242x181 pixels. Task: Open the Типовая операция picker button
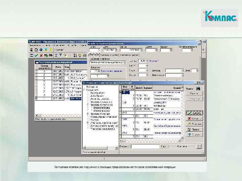[x=192, y=50]
